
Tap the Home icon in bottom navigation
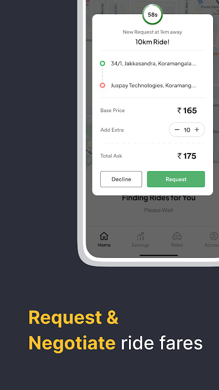click(104, 236)
